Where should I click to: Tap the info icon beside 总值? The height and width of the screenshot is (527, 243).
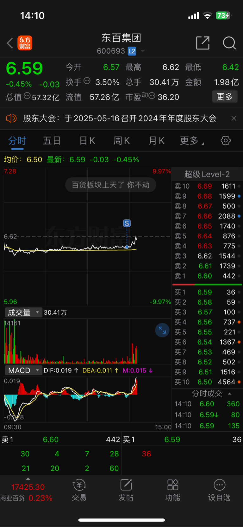click(27, 96)
